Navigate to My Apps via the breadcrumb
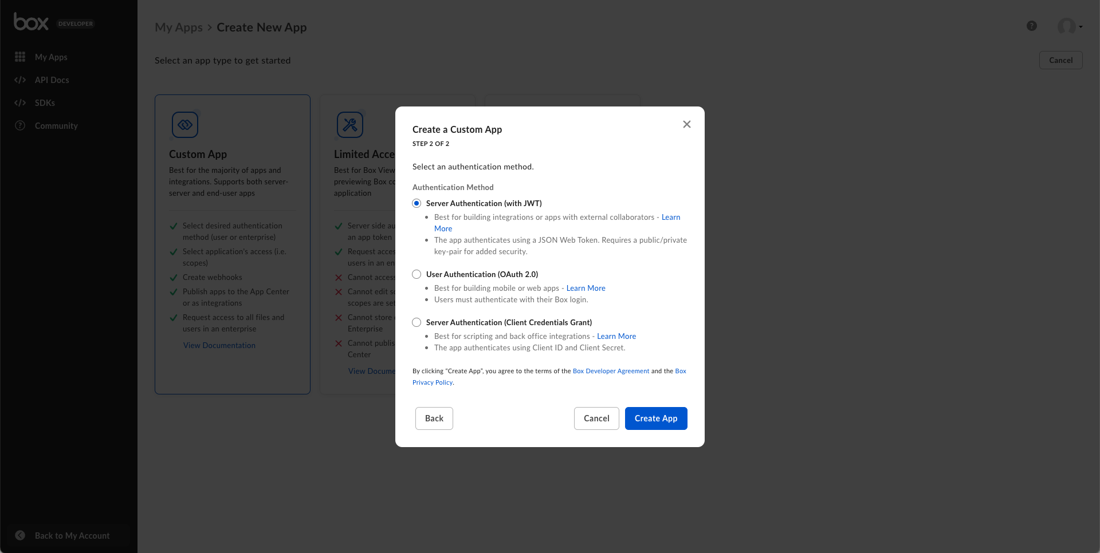 coord(178,27)
